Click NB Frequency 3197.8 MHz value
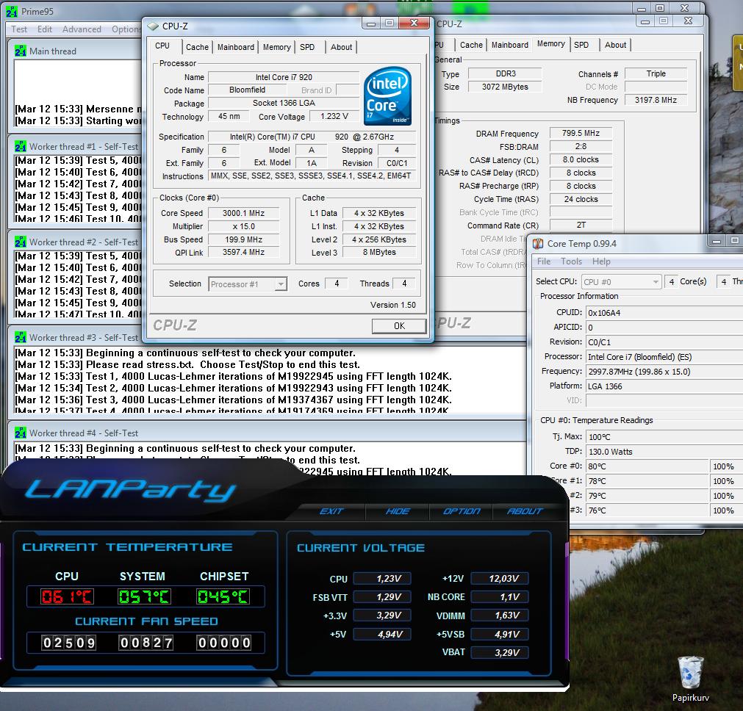This screenshot has width=743, height=711. click(656, 100)
